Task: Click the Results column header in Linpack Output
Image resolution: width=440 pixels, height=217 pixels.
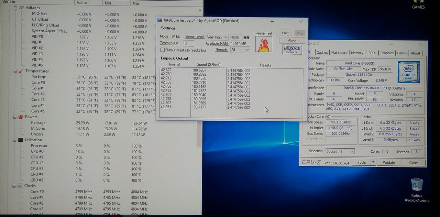Action: (265, 65)
